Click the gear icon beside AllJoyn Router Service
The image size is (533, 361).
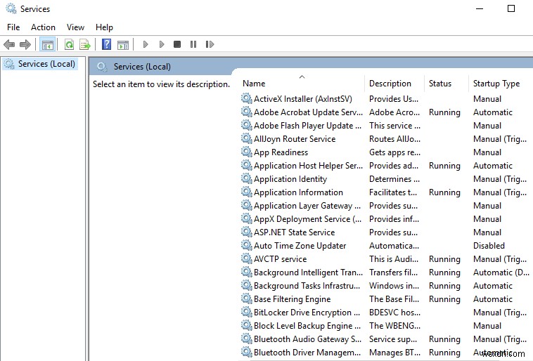[x=246, y=138]
